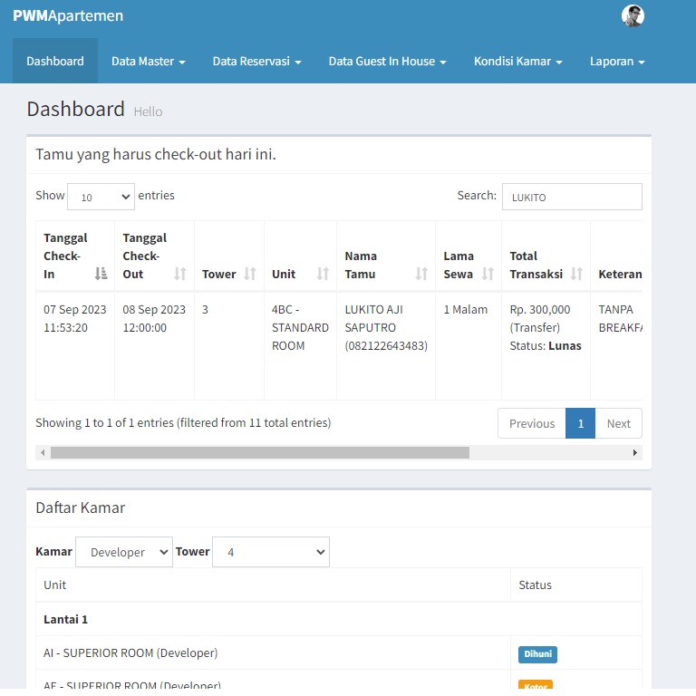Image resolution: width=696 pixels, height=696 pixels.
Task: Sort table by Tower column icon
Action: click(x=250, y=274)
